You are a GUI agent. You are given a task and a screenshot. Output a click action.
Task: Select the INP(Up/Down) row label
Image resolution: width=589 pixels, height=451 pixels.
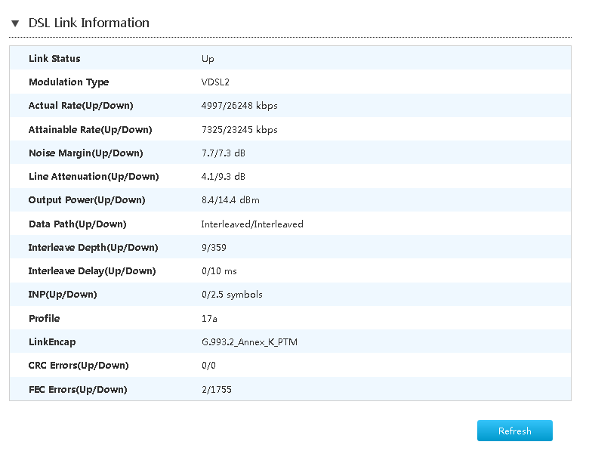coord(63,295)
